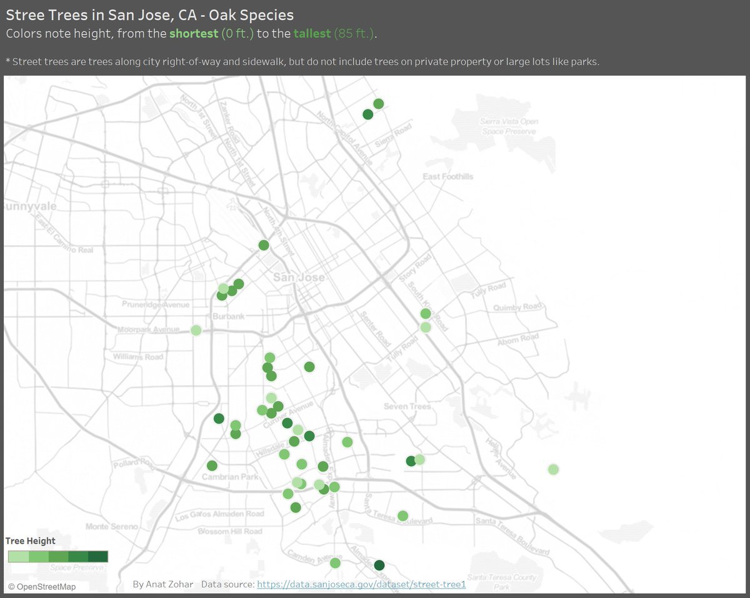The width and height of the screenshot is (750, 598).
Task: Select the tree dot left of Camden Avenue bottom
Action: 335,563
